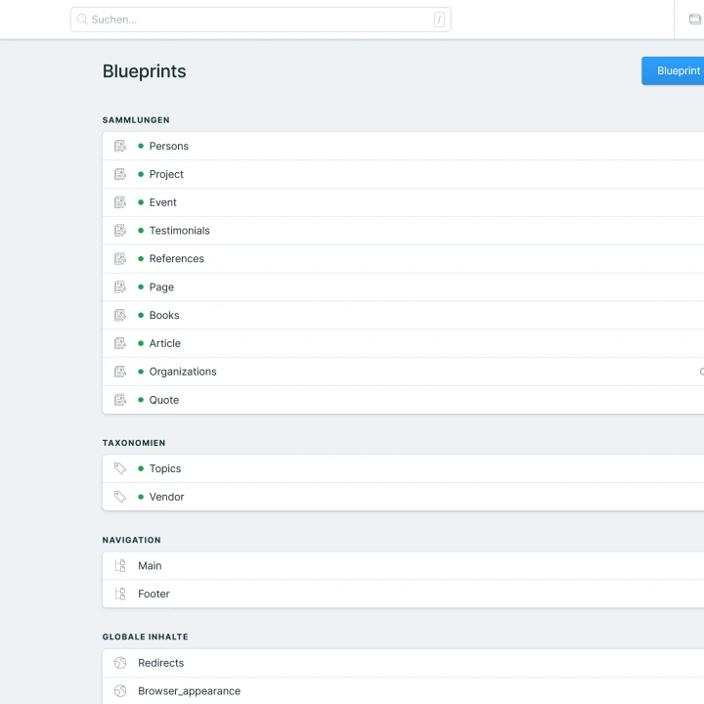The image size is (704, 704).
Task: Click the GLOBALE INHALTE section label
Action: coord(146,638)
